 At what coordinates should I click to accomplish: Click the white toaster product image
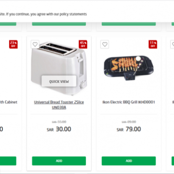click(59, 69)
